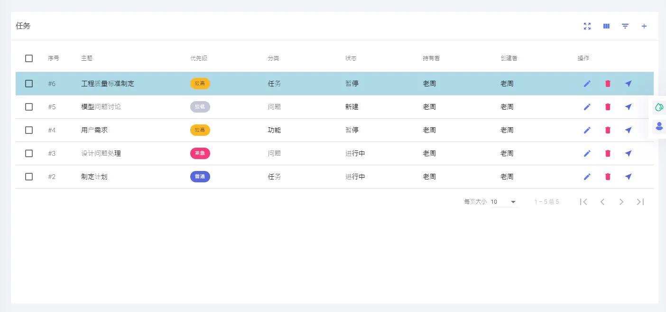Click the 紧急 priority tag on task #3
Viewport: 666px width, 312px height.
[x=200, y=153]
